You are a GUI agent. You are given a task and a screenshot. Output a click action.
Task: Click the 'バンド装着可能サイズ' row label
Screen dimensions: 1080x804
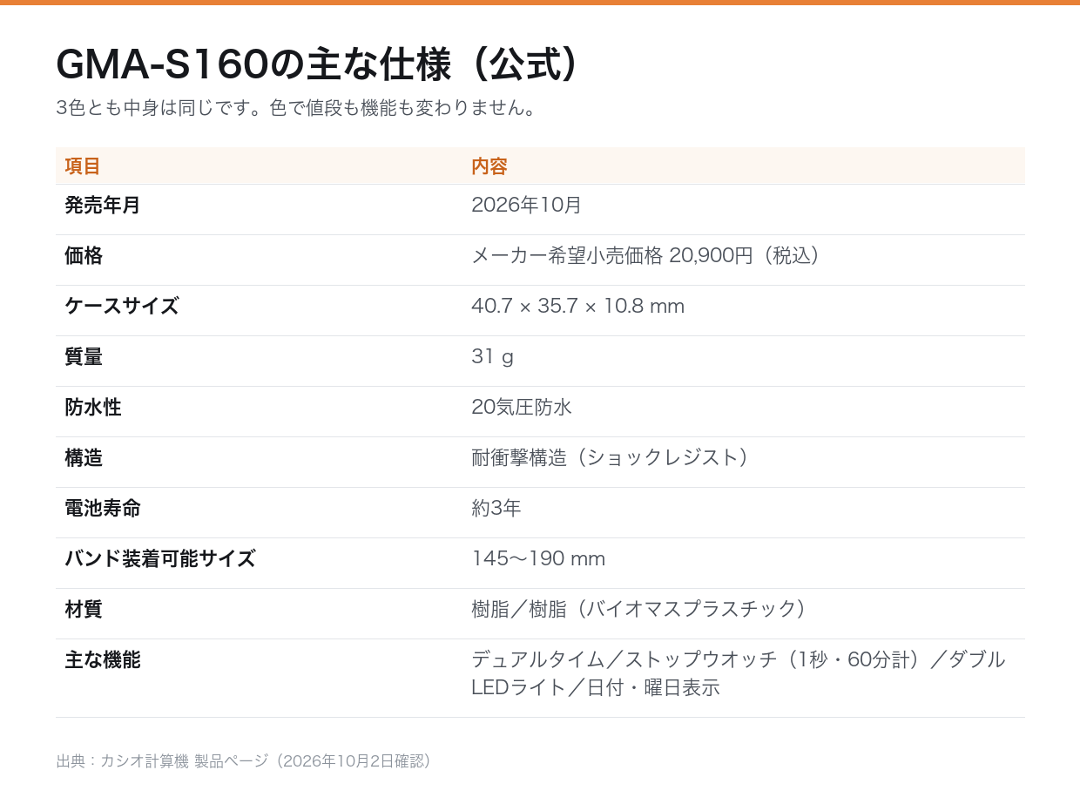tap(160, 559)
